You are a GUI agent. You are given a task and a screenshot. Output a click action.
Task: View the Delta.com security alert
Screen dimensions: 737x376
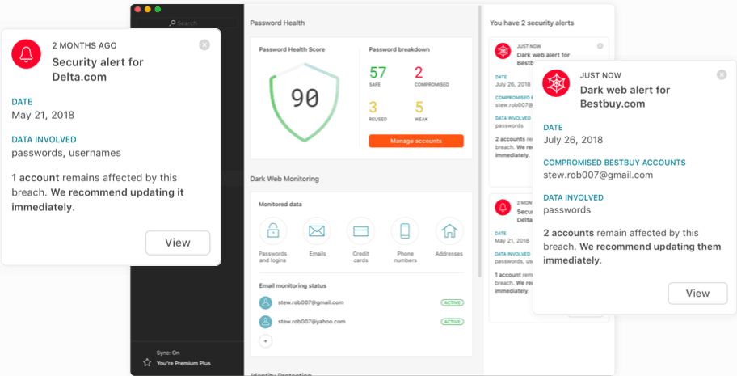[178, 243]
